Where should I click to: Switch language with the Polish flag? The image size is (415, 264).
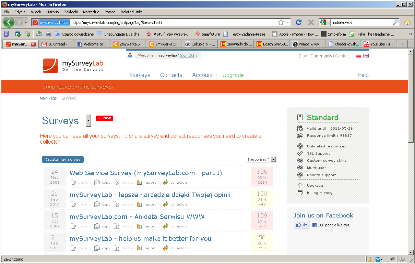[358, 56]
